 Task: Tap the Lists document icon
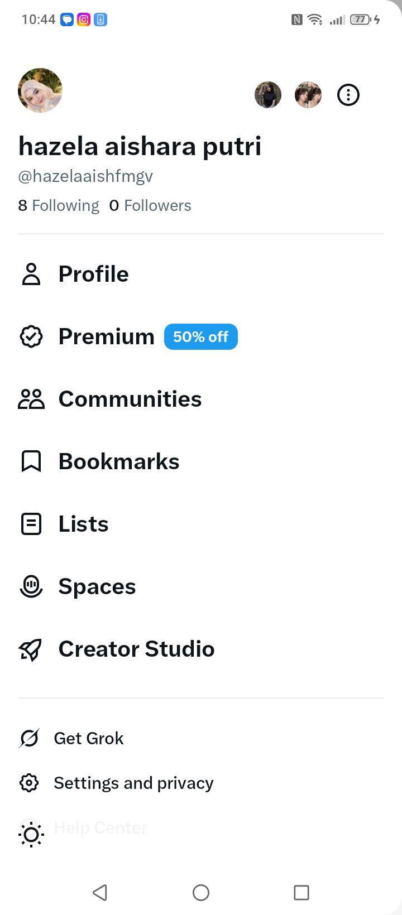coord(31,524)
